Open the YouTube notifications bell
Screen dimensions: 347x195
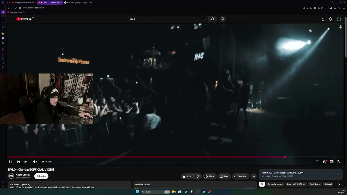click(x=330, y=19)
